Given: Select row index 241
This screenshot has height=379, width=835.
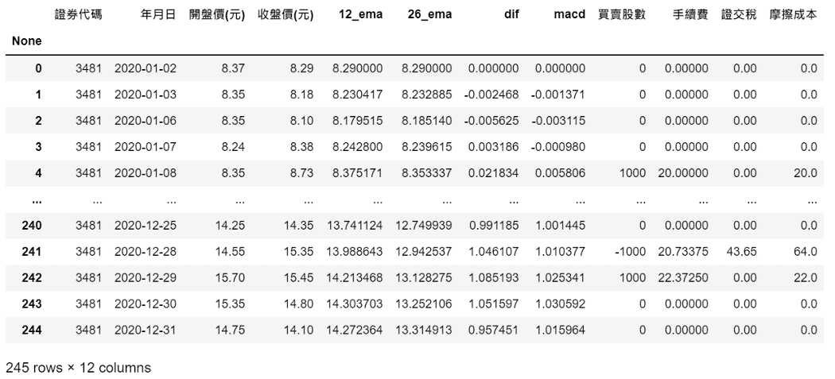Looking at the screenshot, I should pos(32,252).
